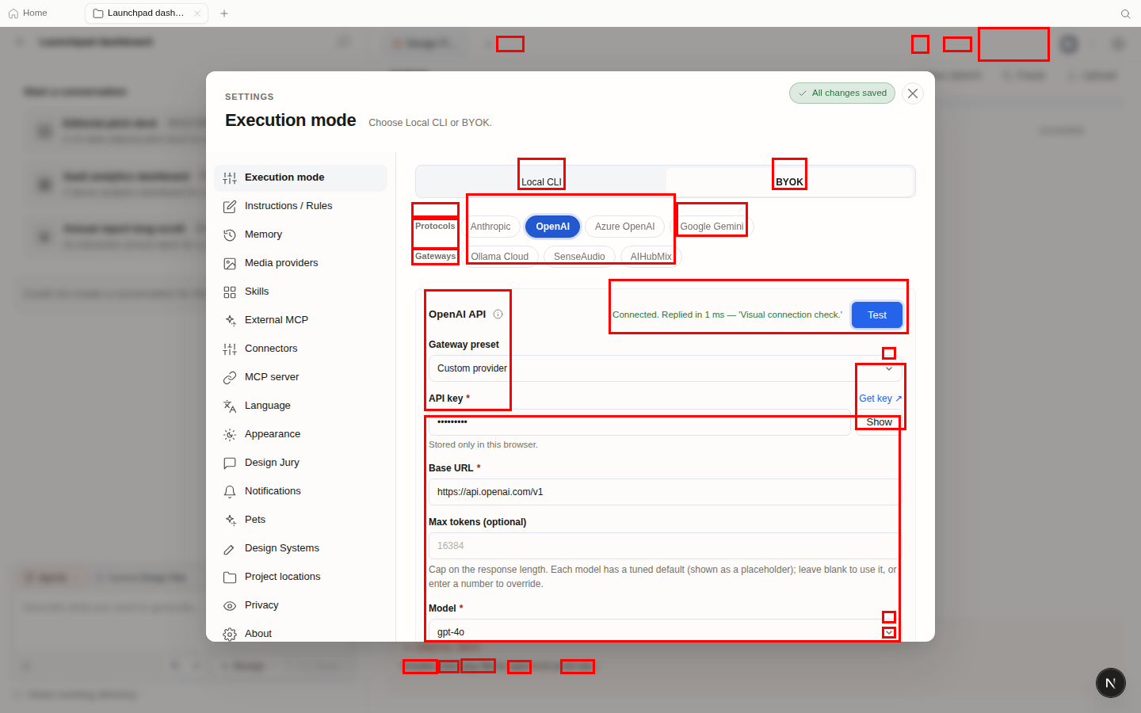
Task: Test the OpenAI API connection
Action: tap(877, 315)
